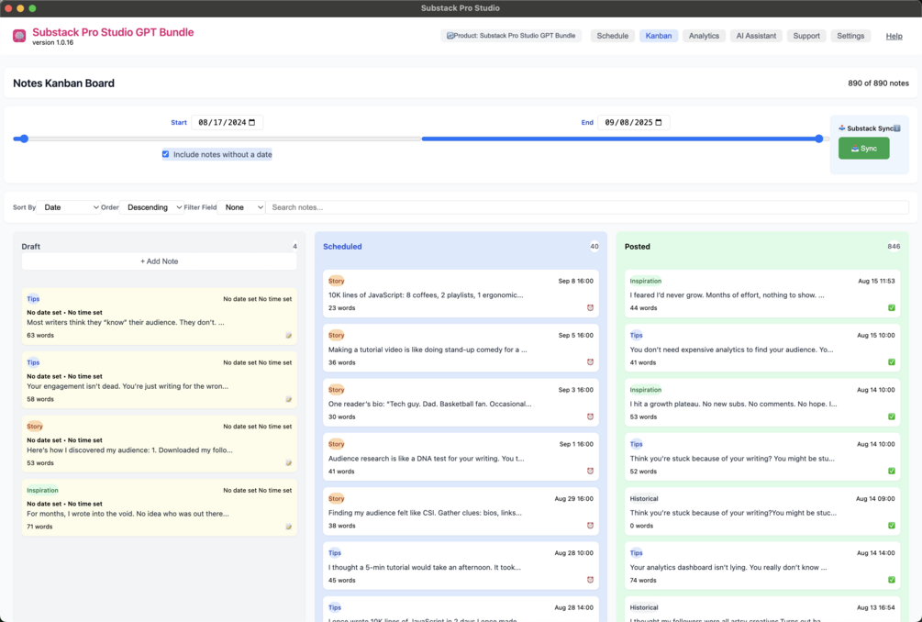Click the green check icon on the 'You don't need expensive analytics' note
Viewport: 922px width, 622px height.
[892, 362]
